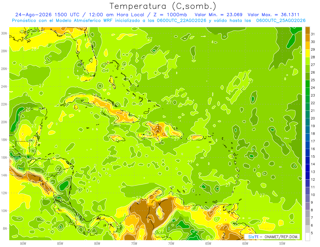The height and width of the screenshot is (247, 320).
Task: Click the '7' value on the color scale
Action: tap(312, 218)
